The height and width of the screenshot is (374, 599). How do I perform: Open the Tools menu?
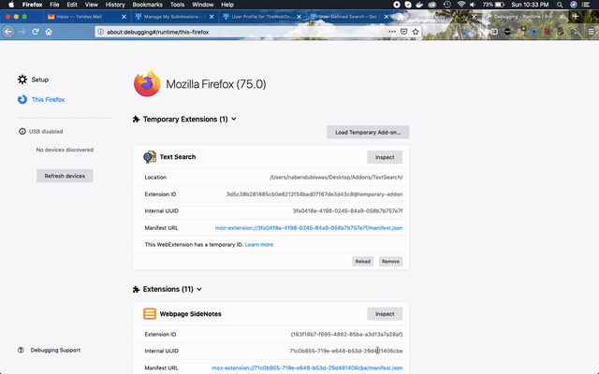tap(177, 5)
